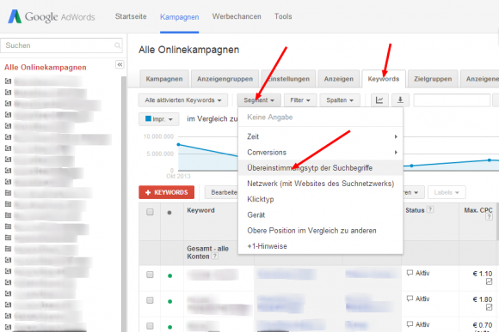Click the red + KEYWORDS button

pos(166,192)
